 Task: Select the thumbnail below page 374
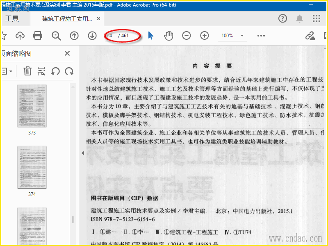coord(32,226)
